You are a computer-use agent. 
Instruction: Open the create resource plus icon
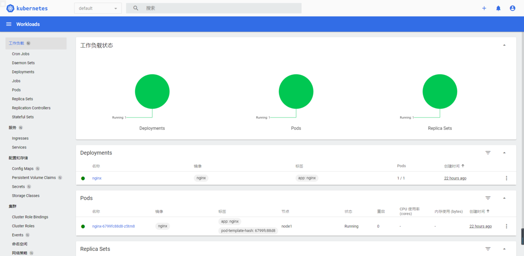click(484, 8)
